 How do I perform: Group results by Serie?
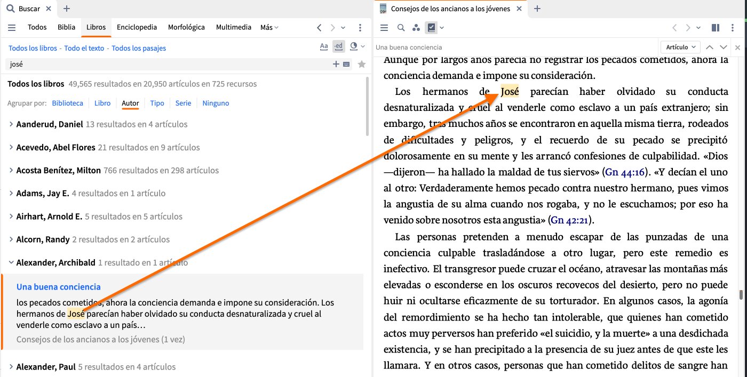click(183, 103)
